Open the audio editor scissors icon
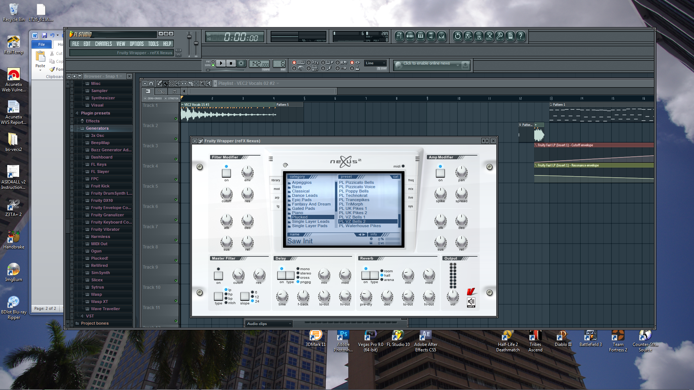The height and width of the screenshot is (390, 694). tap(489, 36)
